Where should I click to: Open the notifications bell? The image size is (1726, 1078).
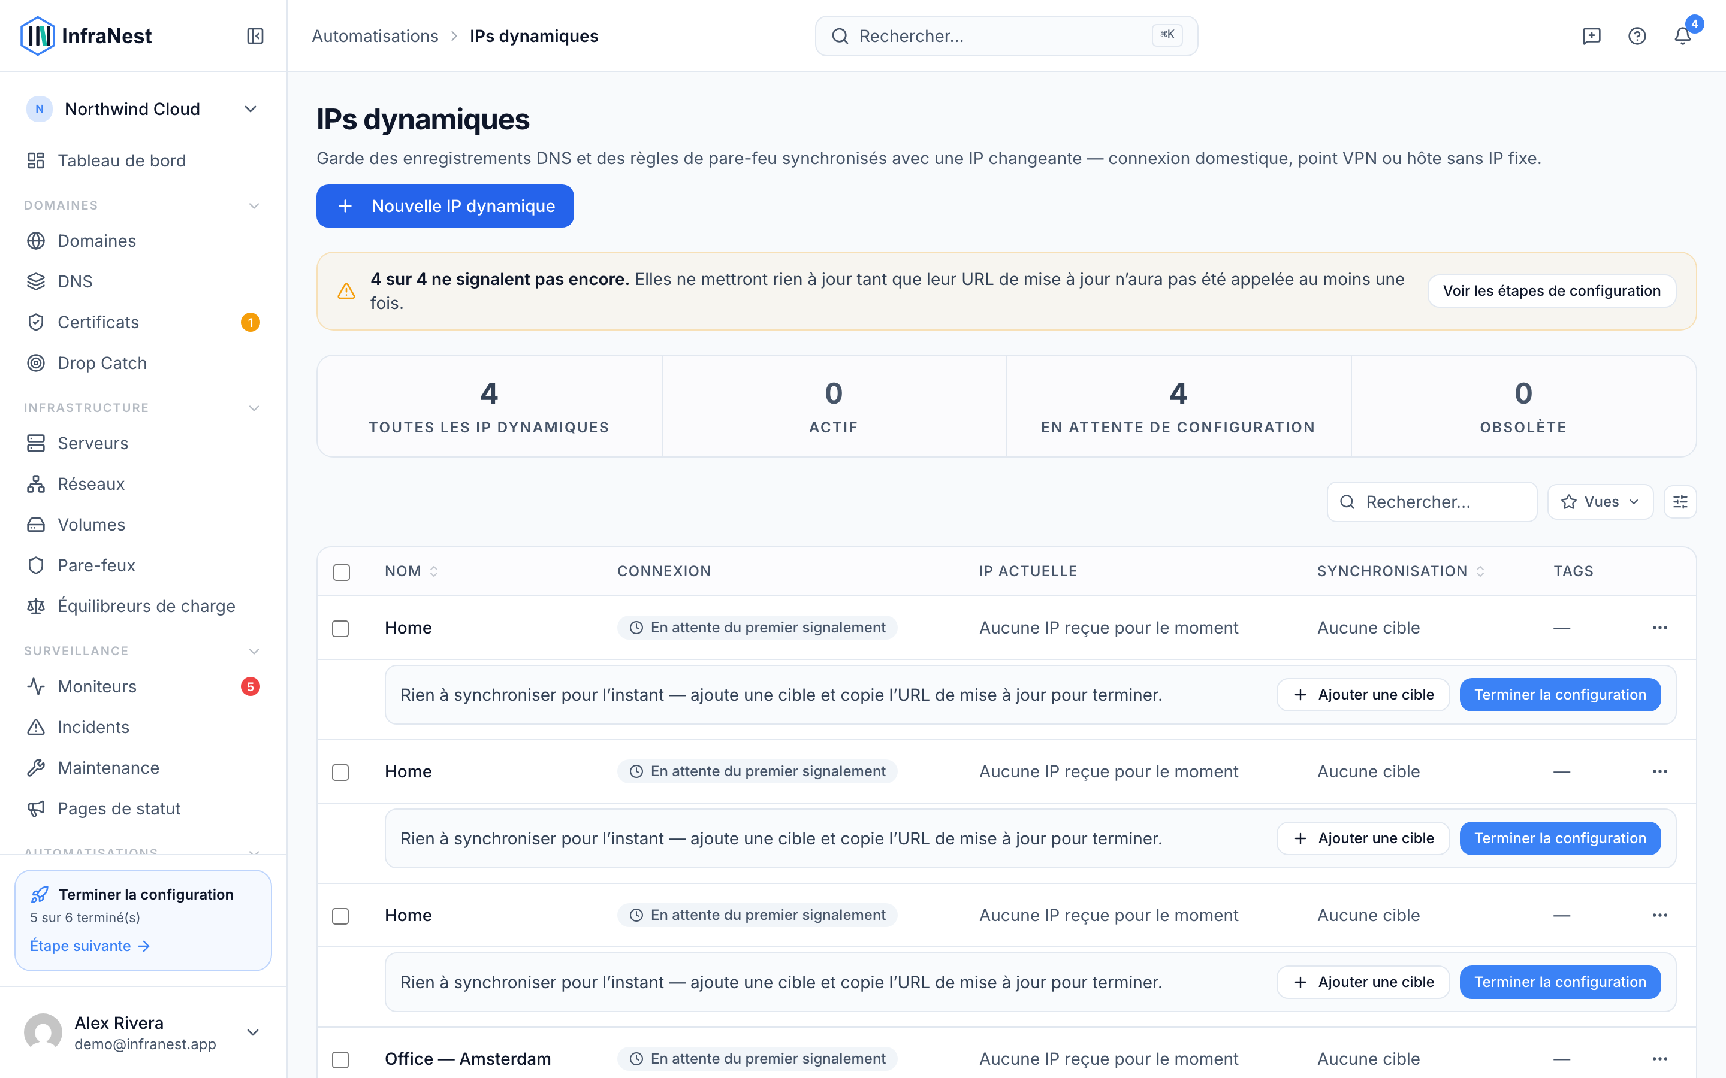(1682, 36)
